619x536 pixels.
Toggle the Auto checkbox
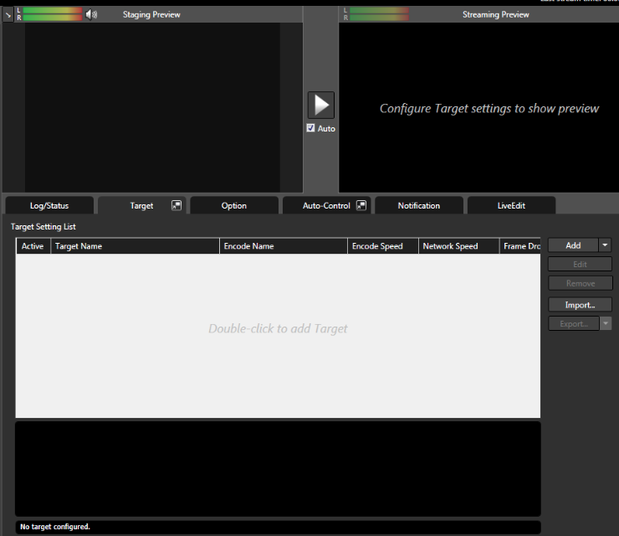tap(310, 128)
